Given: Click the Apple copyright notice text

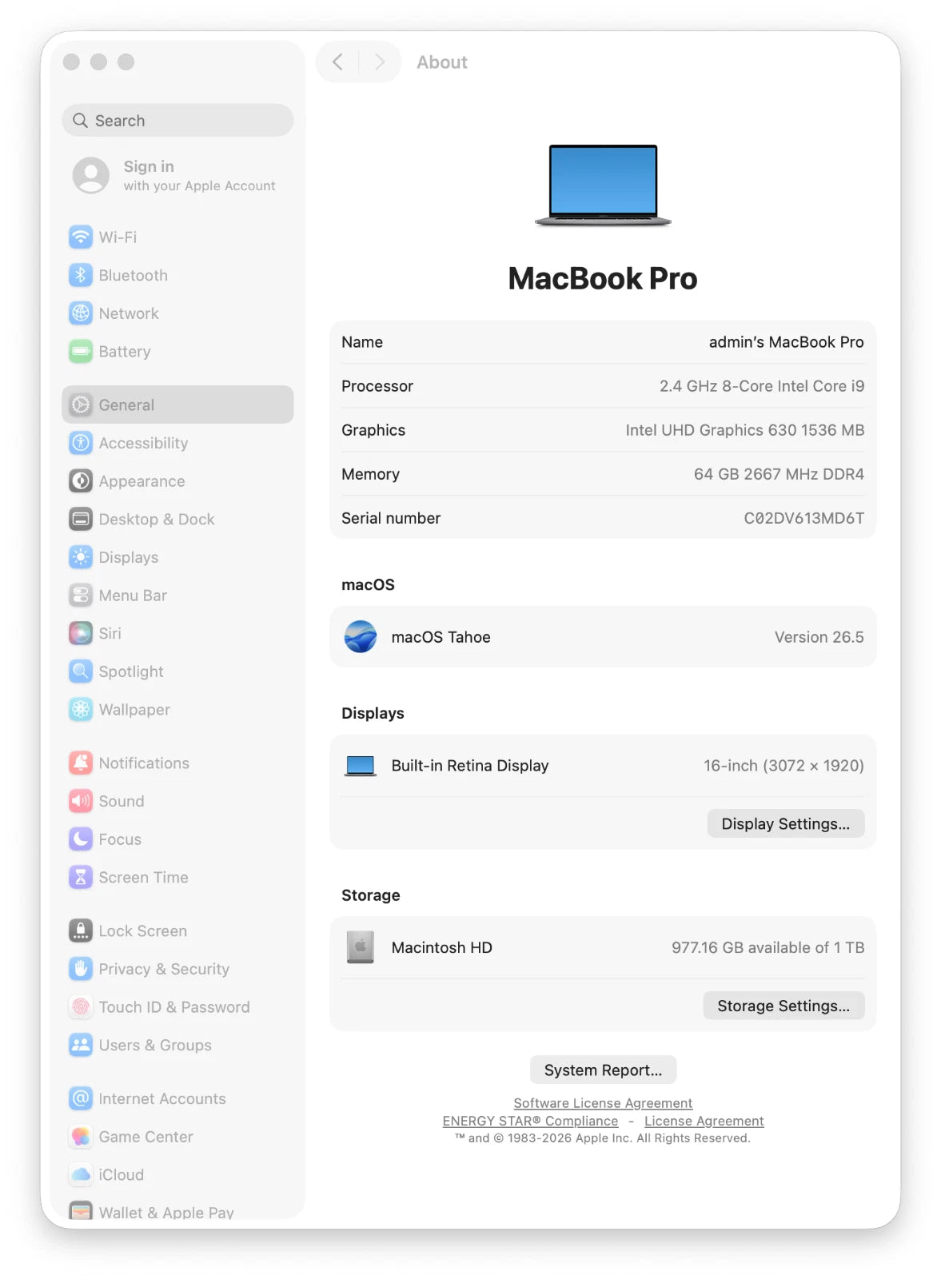Looking at the screenshot, I should [603, 1138].
